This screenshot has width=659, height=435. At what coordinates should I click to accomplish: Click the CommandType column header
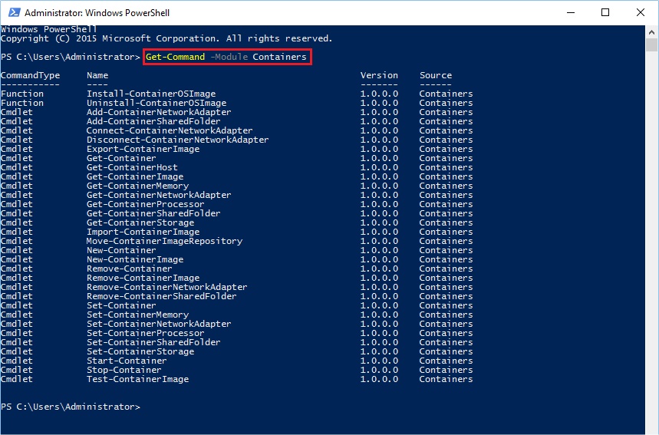[30, 75]
